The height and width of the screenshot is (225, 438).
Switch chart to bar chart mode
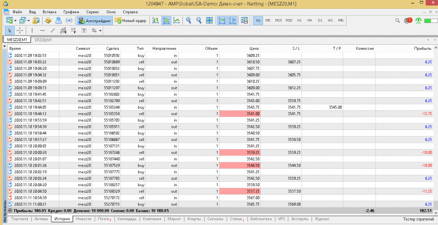(154, 21)
